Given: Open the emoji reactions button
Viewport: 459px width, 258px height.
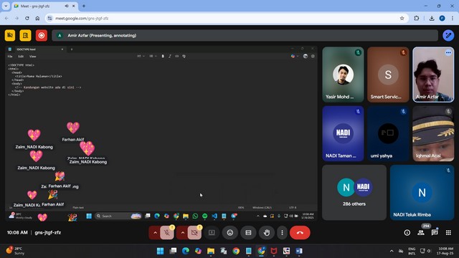Looking at the screenshot, I should click(230, 232).
